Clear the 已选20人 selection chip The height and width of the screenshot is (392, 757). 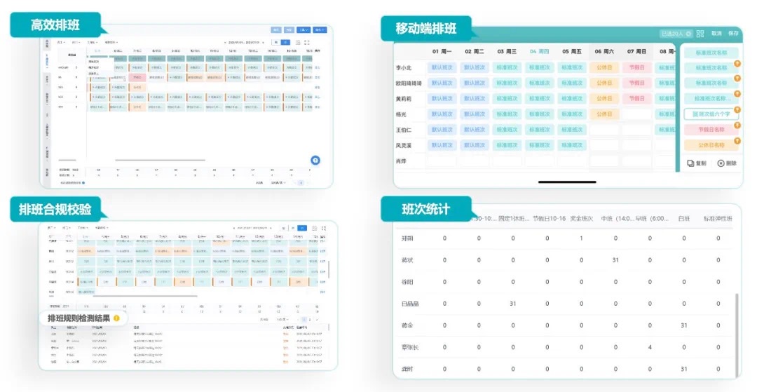tap(688, 34)
